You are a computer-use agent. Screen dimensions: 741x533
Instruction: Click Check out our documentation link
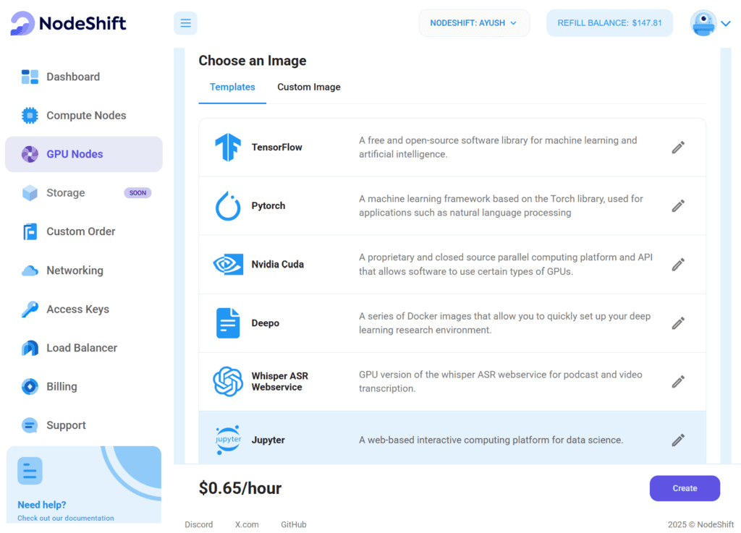coord(66,518)
